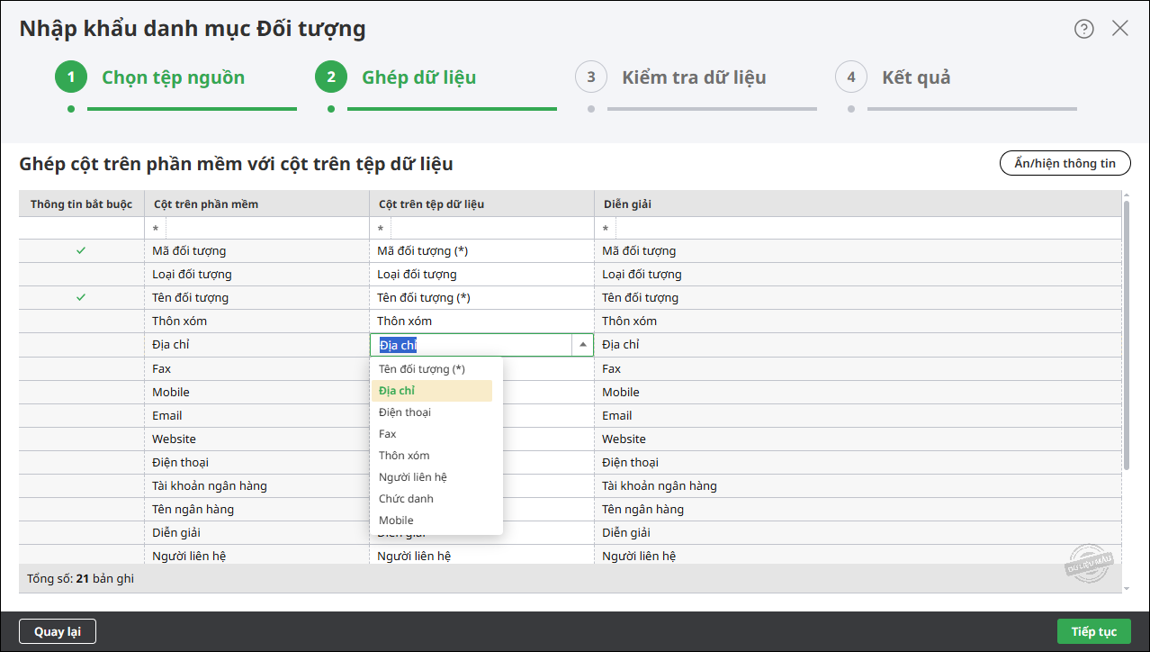Close the import dialog with X

click(x=1120, y=28)
